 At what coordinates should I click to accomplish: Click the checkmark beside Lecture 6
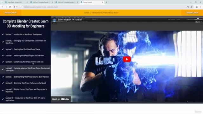(3, 69)
